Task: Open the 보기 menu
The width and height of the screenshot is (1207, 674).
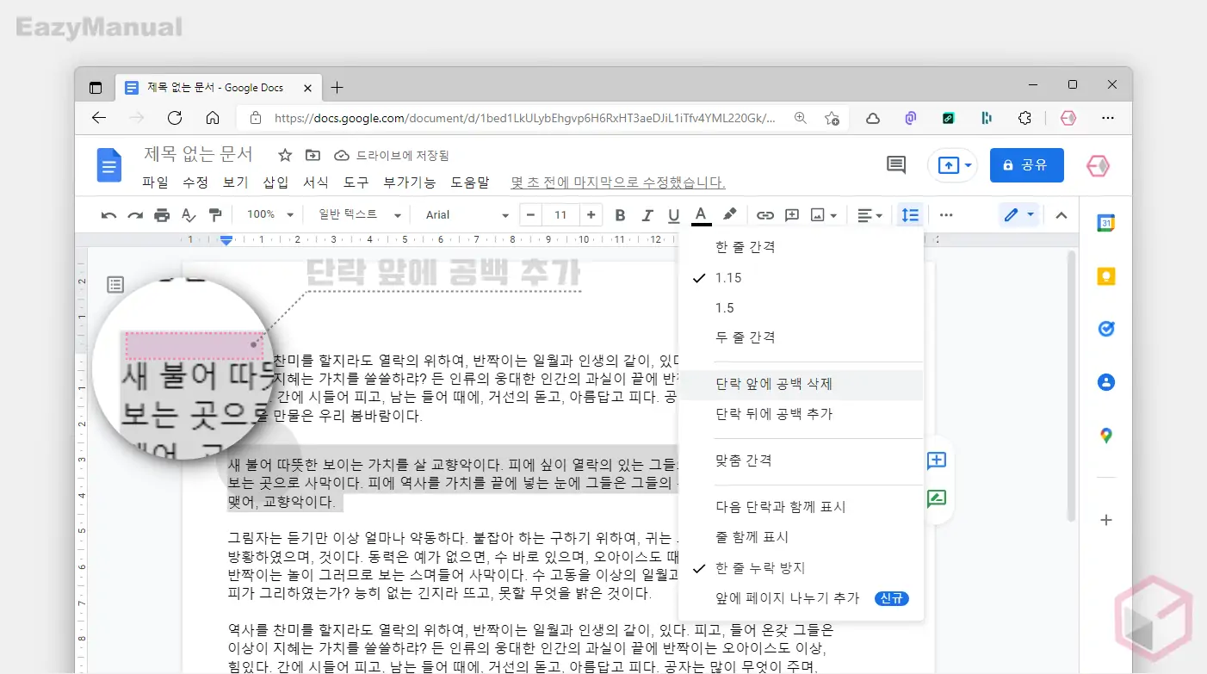Action: coord(235,182)
